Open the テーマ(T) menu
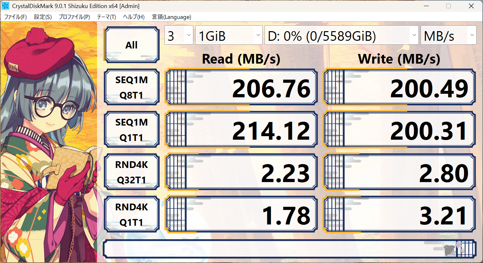The image size is (483, 263). pos(106,17)
